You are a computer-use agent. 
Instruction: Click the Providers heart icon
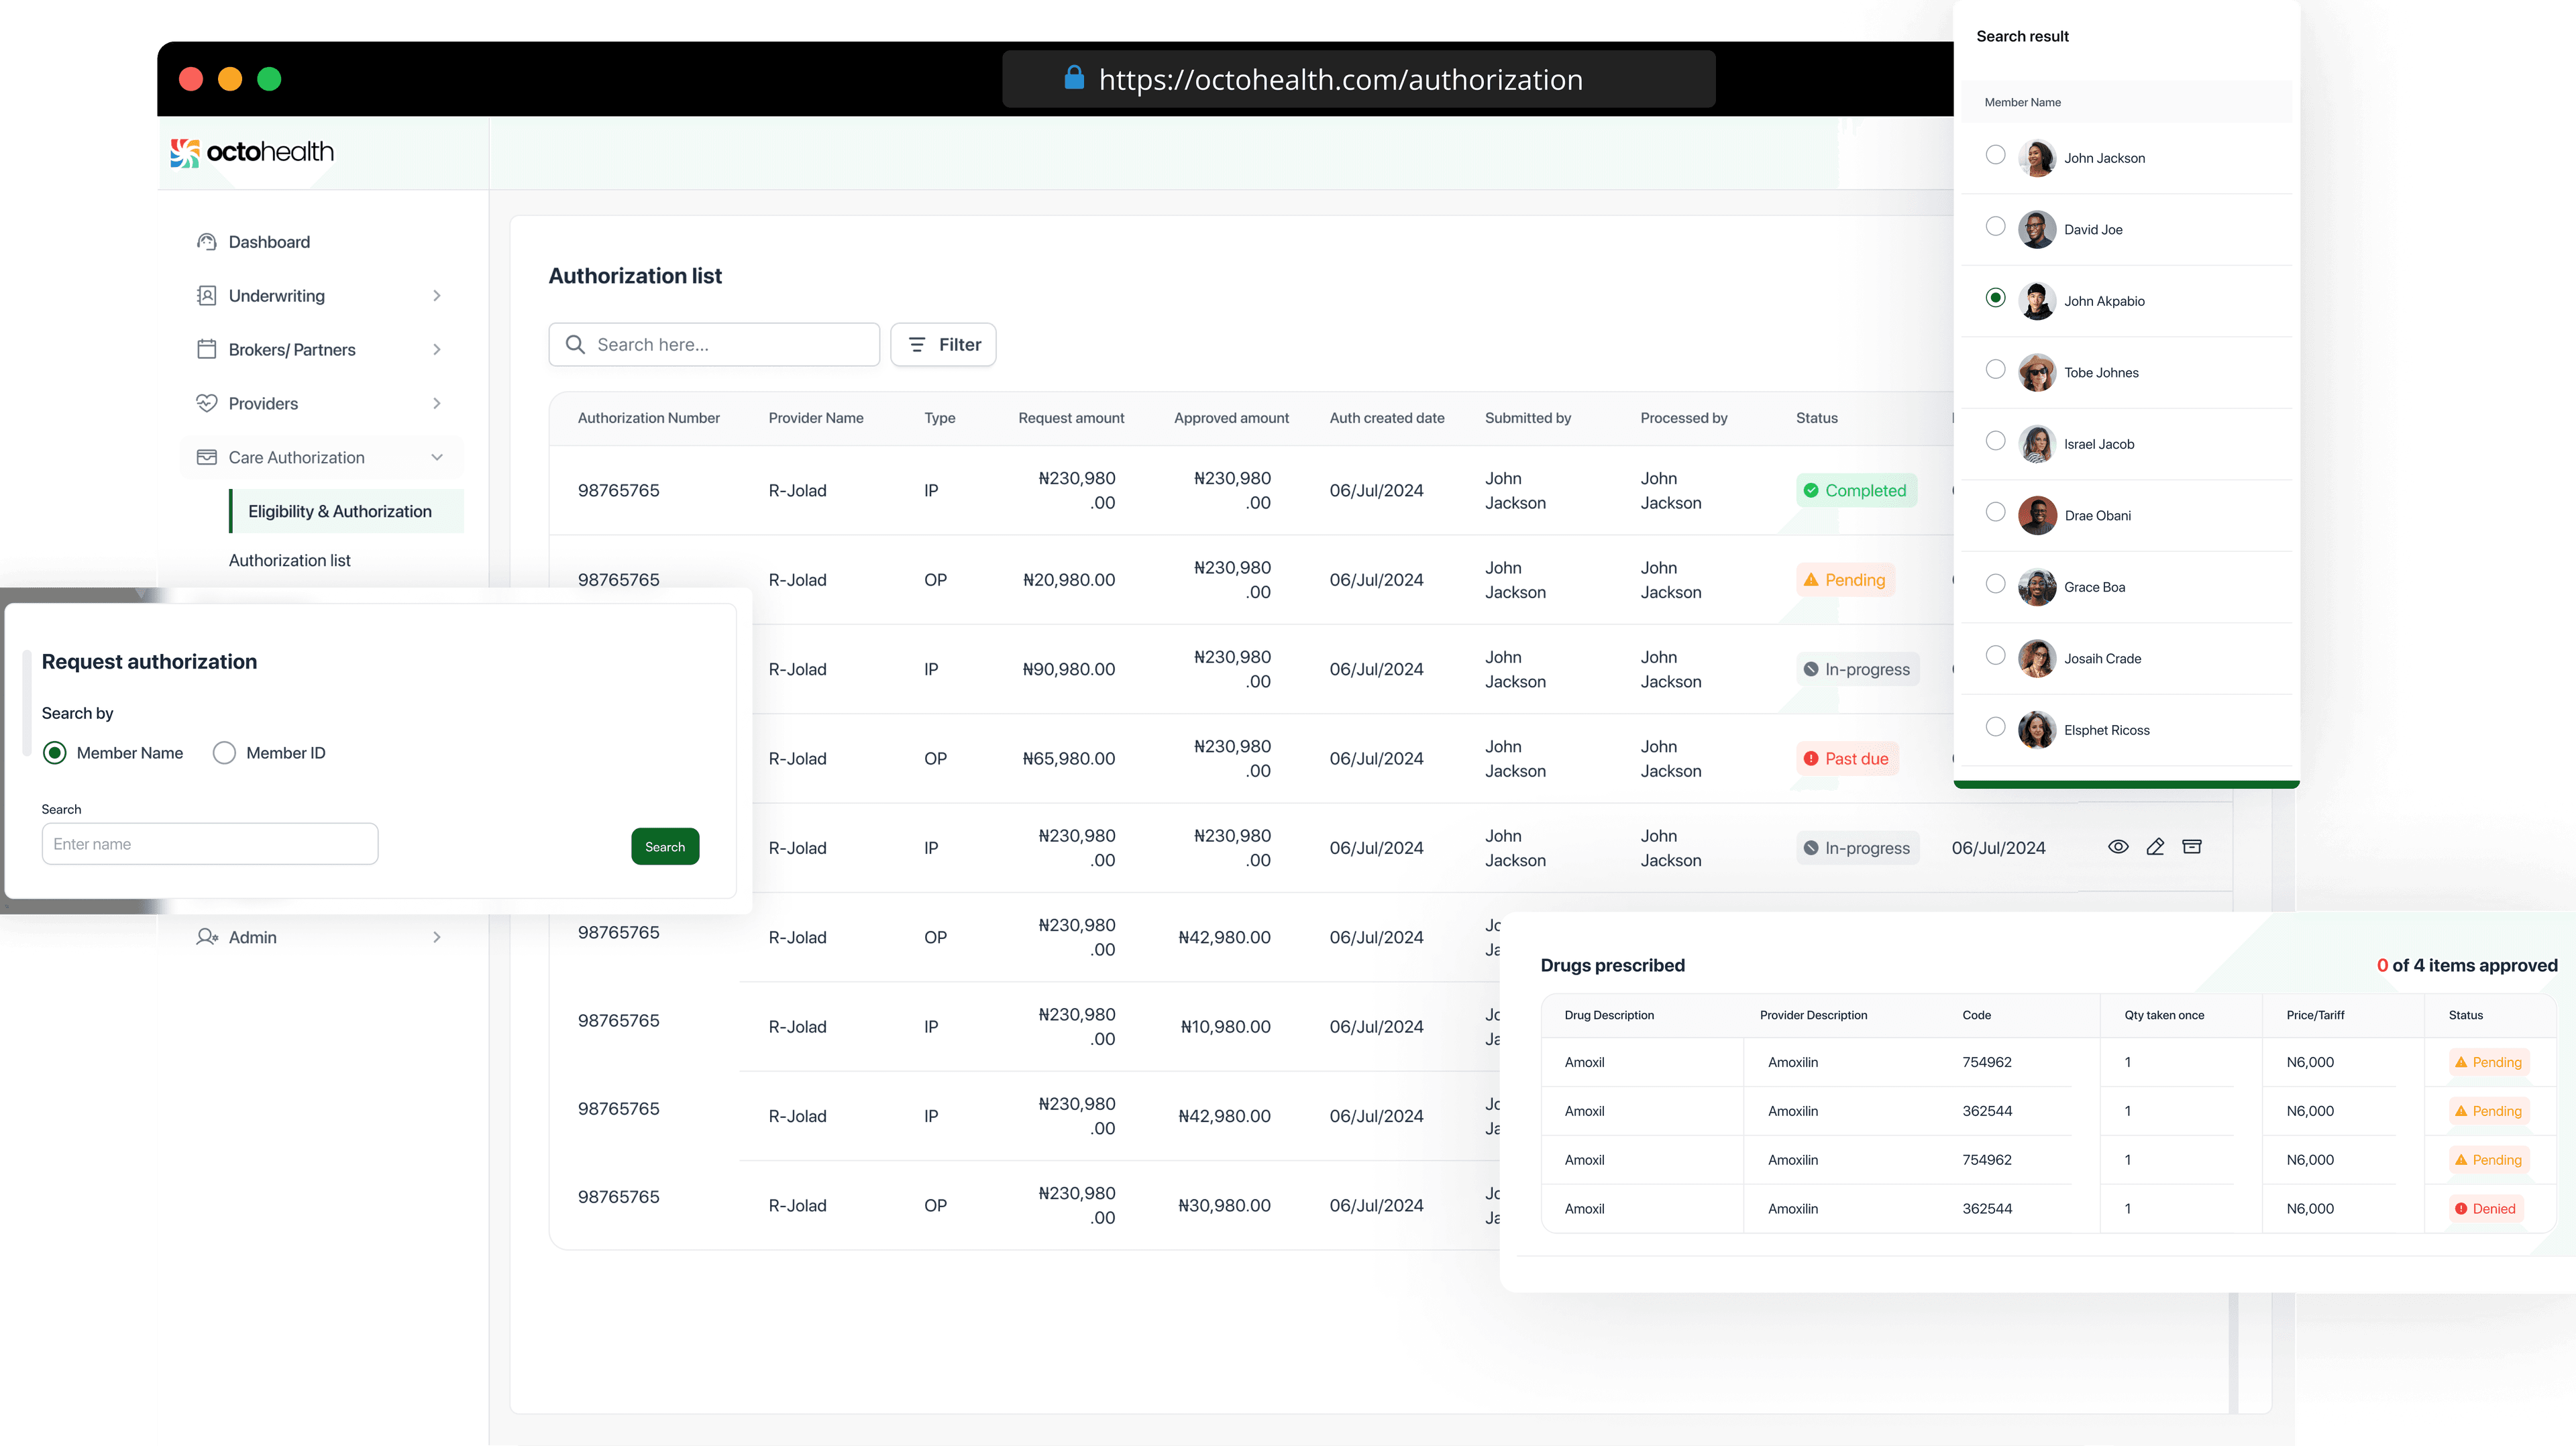point(207,403)
